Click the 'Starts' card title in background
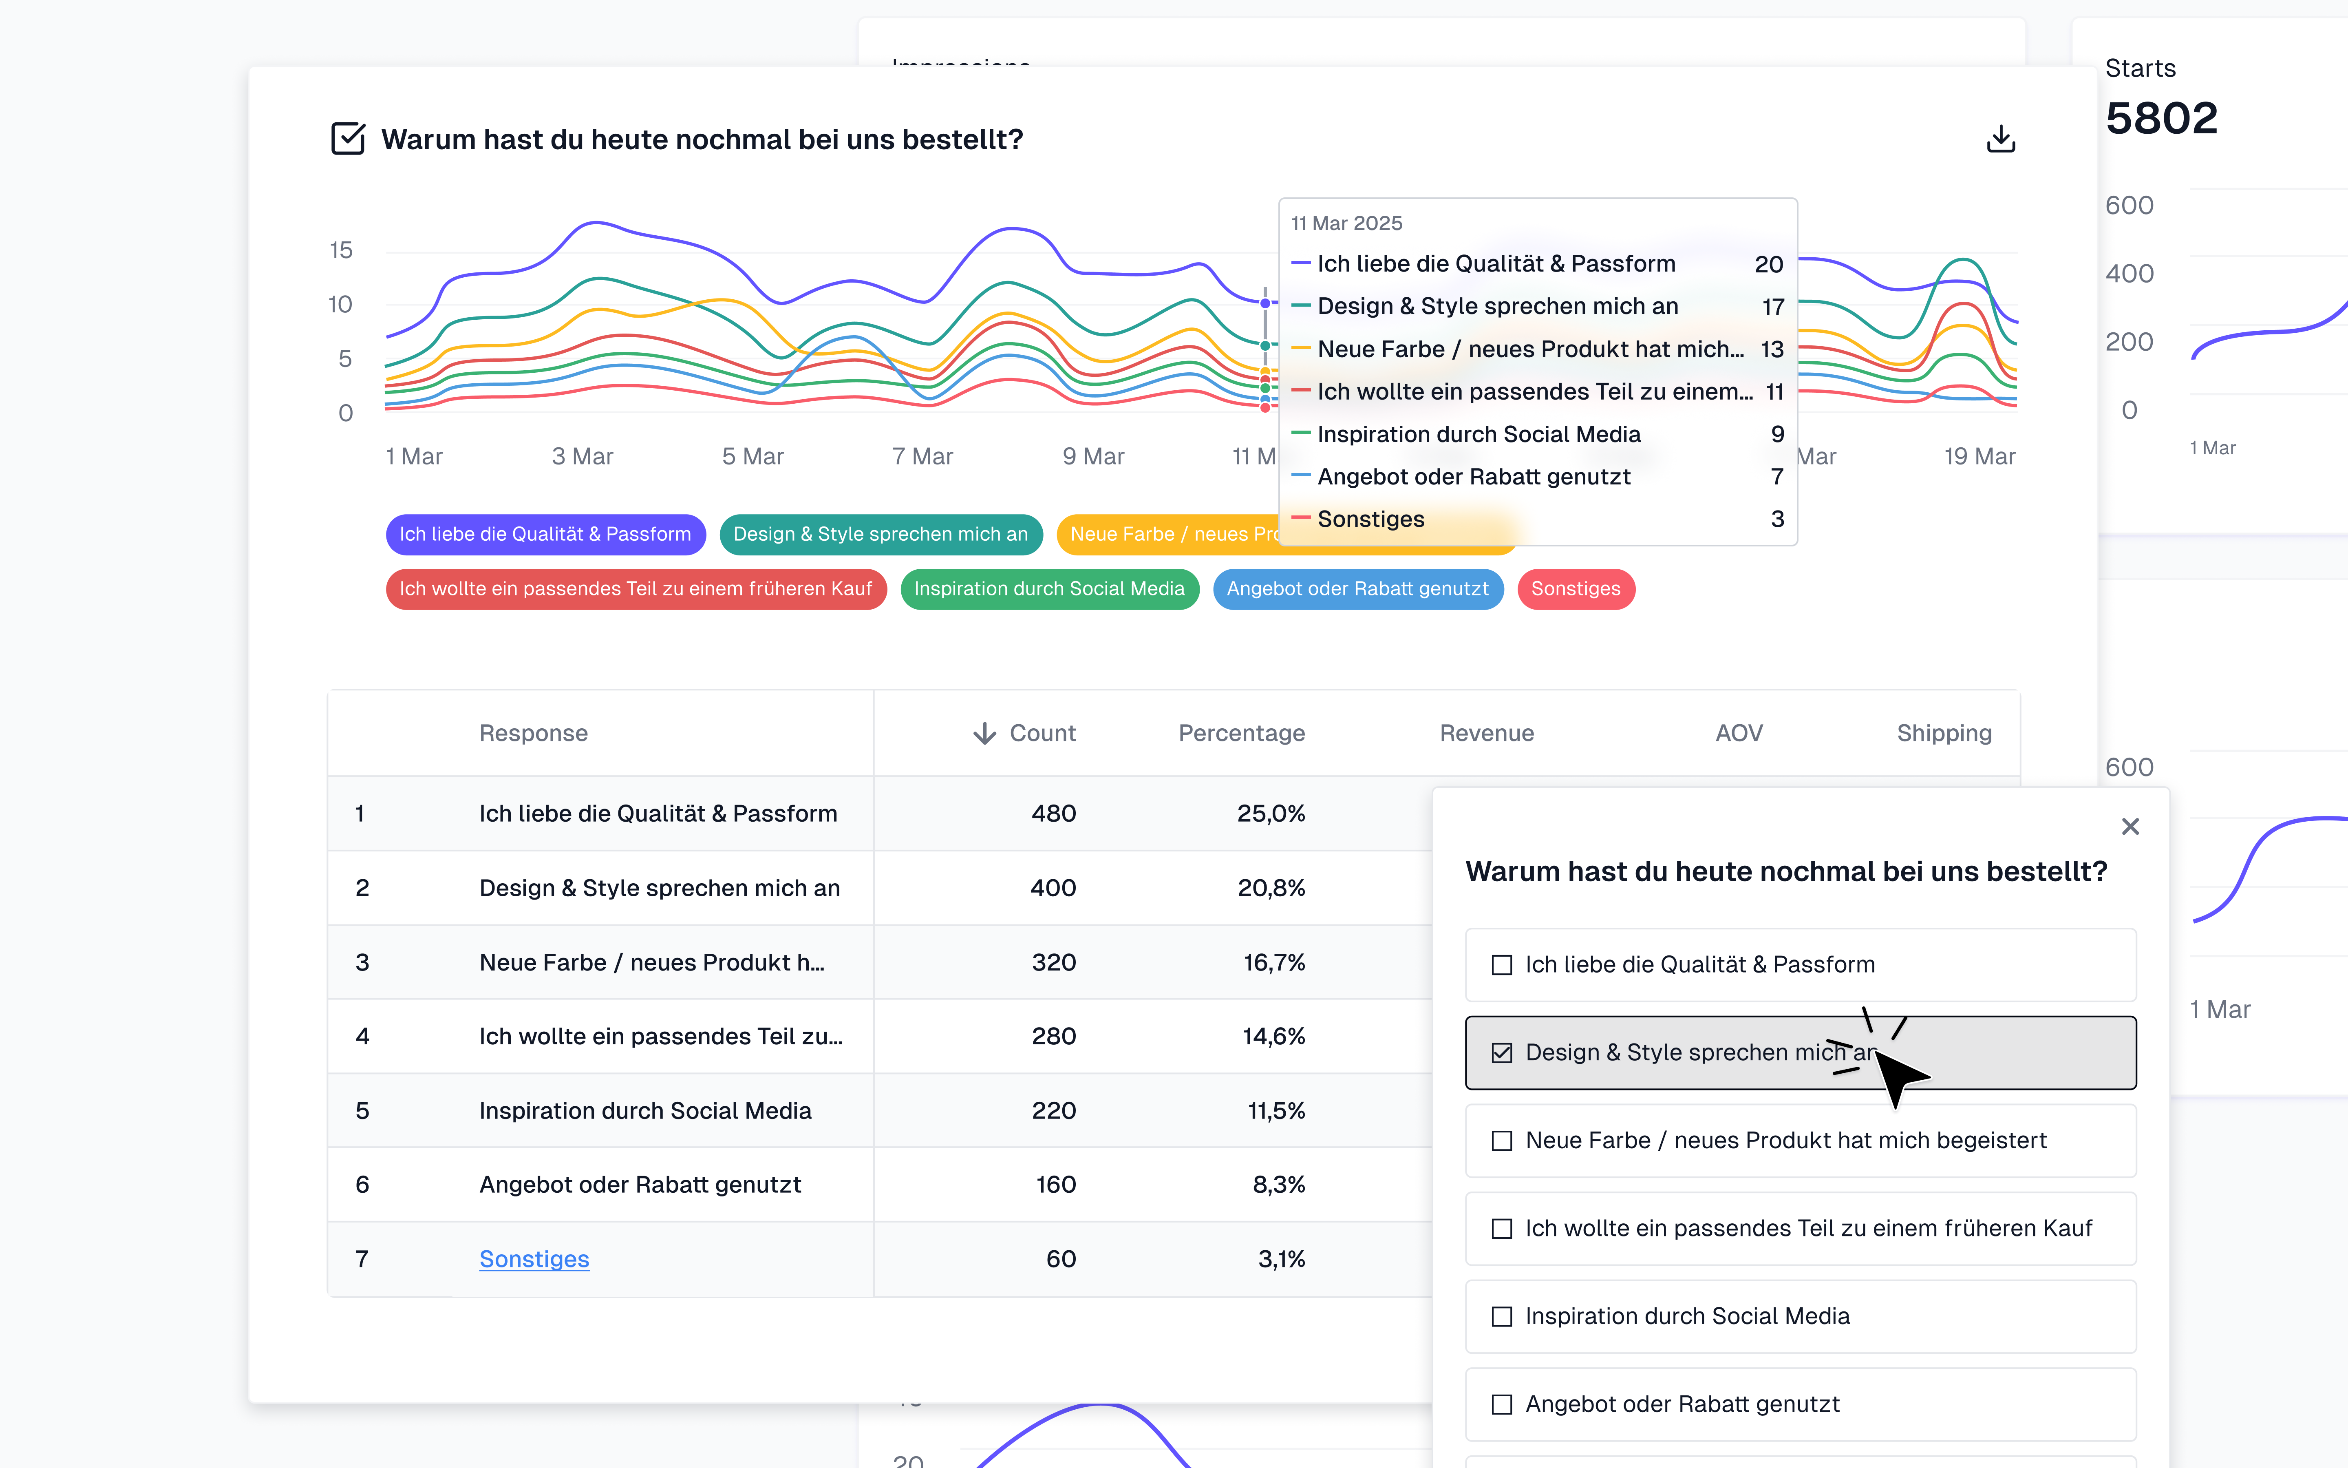 (x=2141, y=68)
